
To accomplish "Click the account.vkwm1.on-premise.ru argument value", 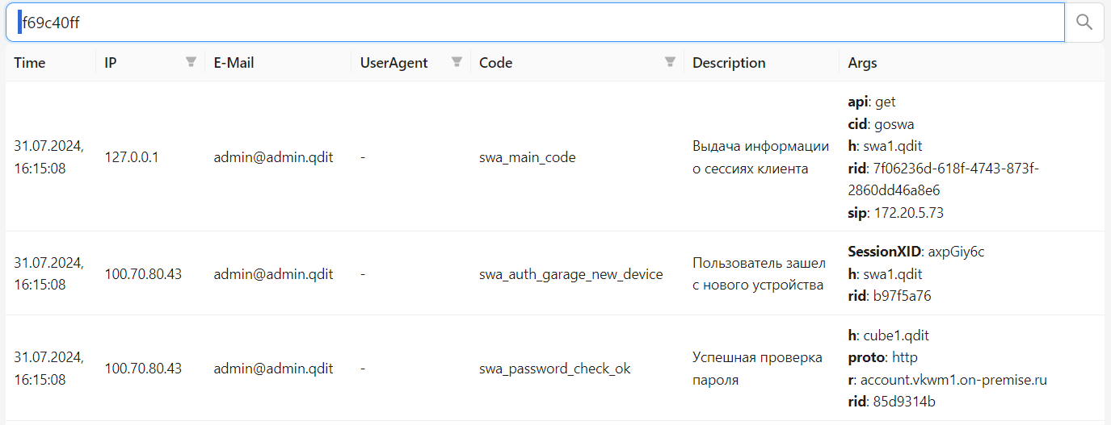I will click(x=953, y=380).
